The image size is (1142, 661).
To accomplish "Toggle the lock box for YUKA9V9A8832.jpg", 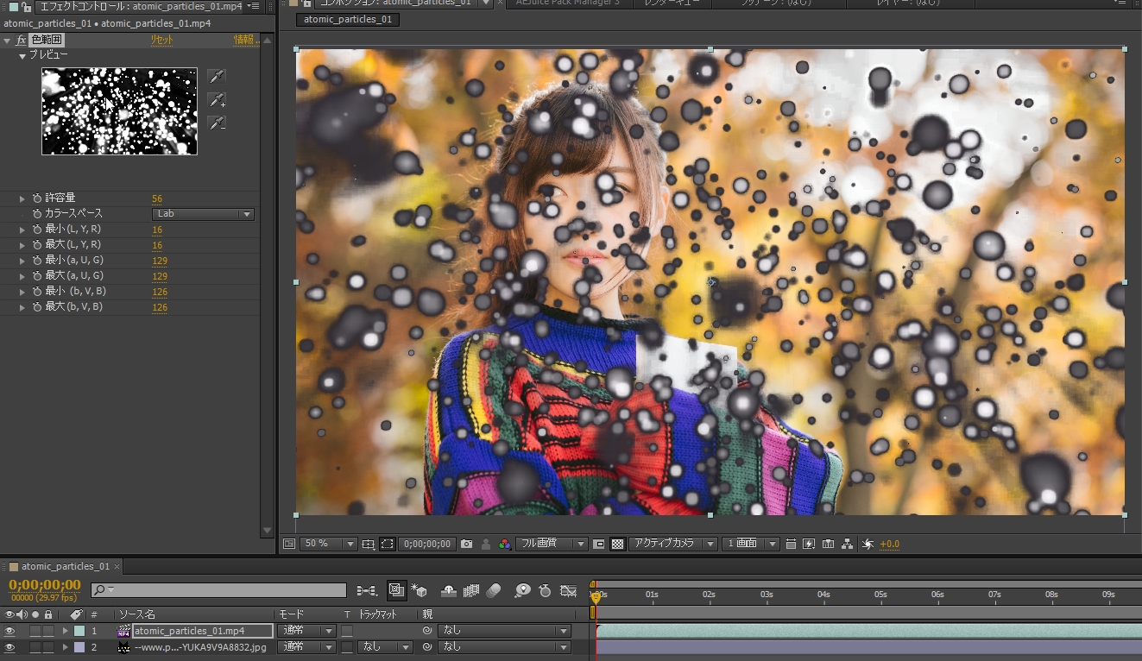I will pos(48,646).
